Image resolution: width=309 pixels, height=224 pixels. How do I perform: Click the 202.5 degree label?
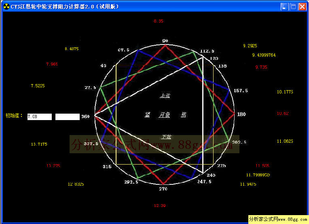239,142
